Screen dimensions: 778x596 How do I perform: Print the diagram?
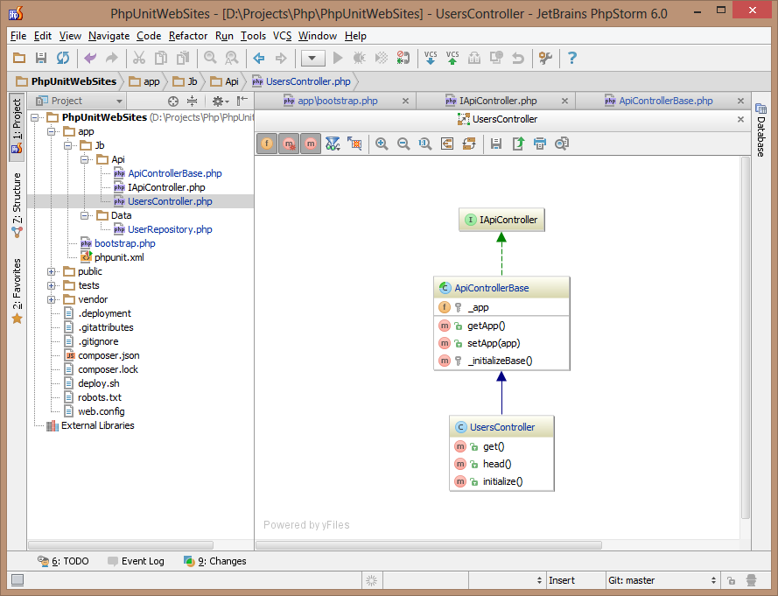540,144
